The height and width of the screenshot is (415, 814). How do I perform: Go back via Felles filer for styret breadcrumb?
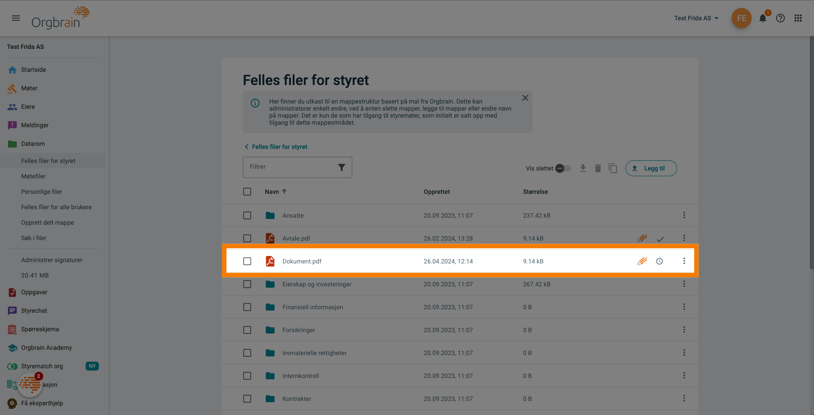(x=276, y=147)
